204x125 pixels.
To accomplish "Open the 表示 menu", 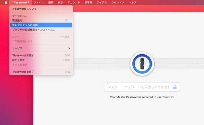I will point(60,3).
